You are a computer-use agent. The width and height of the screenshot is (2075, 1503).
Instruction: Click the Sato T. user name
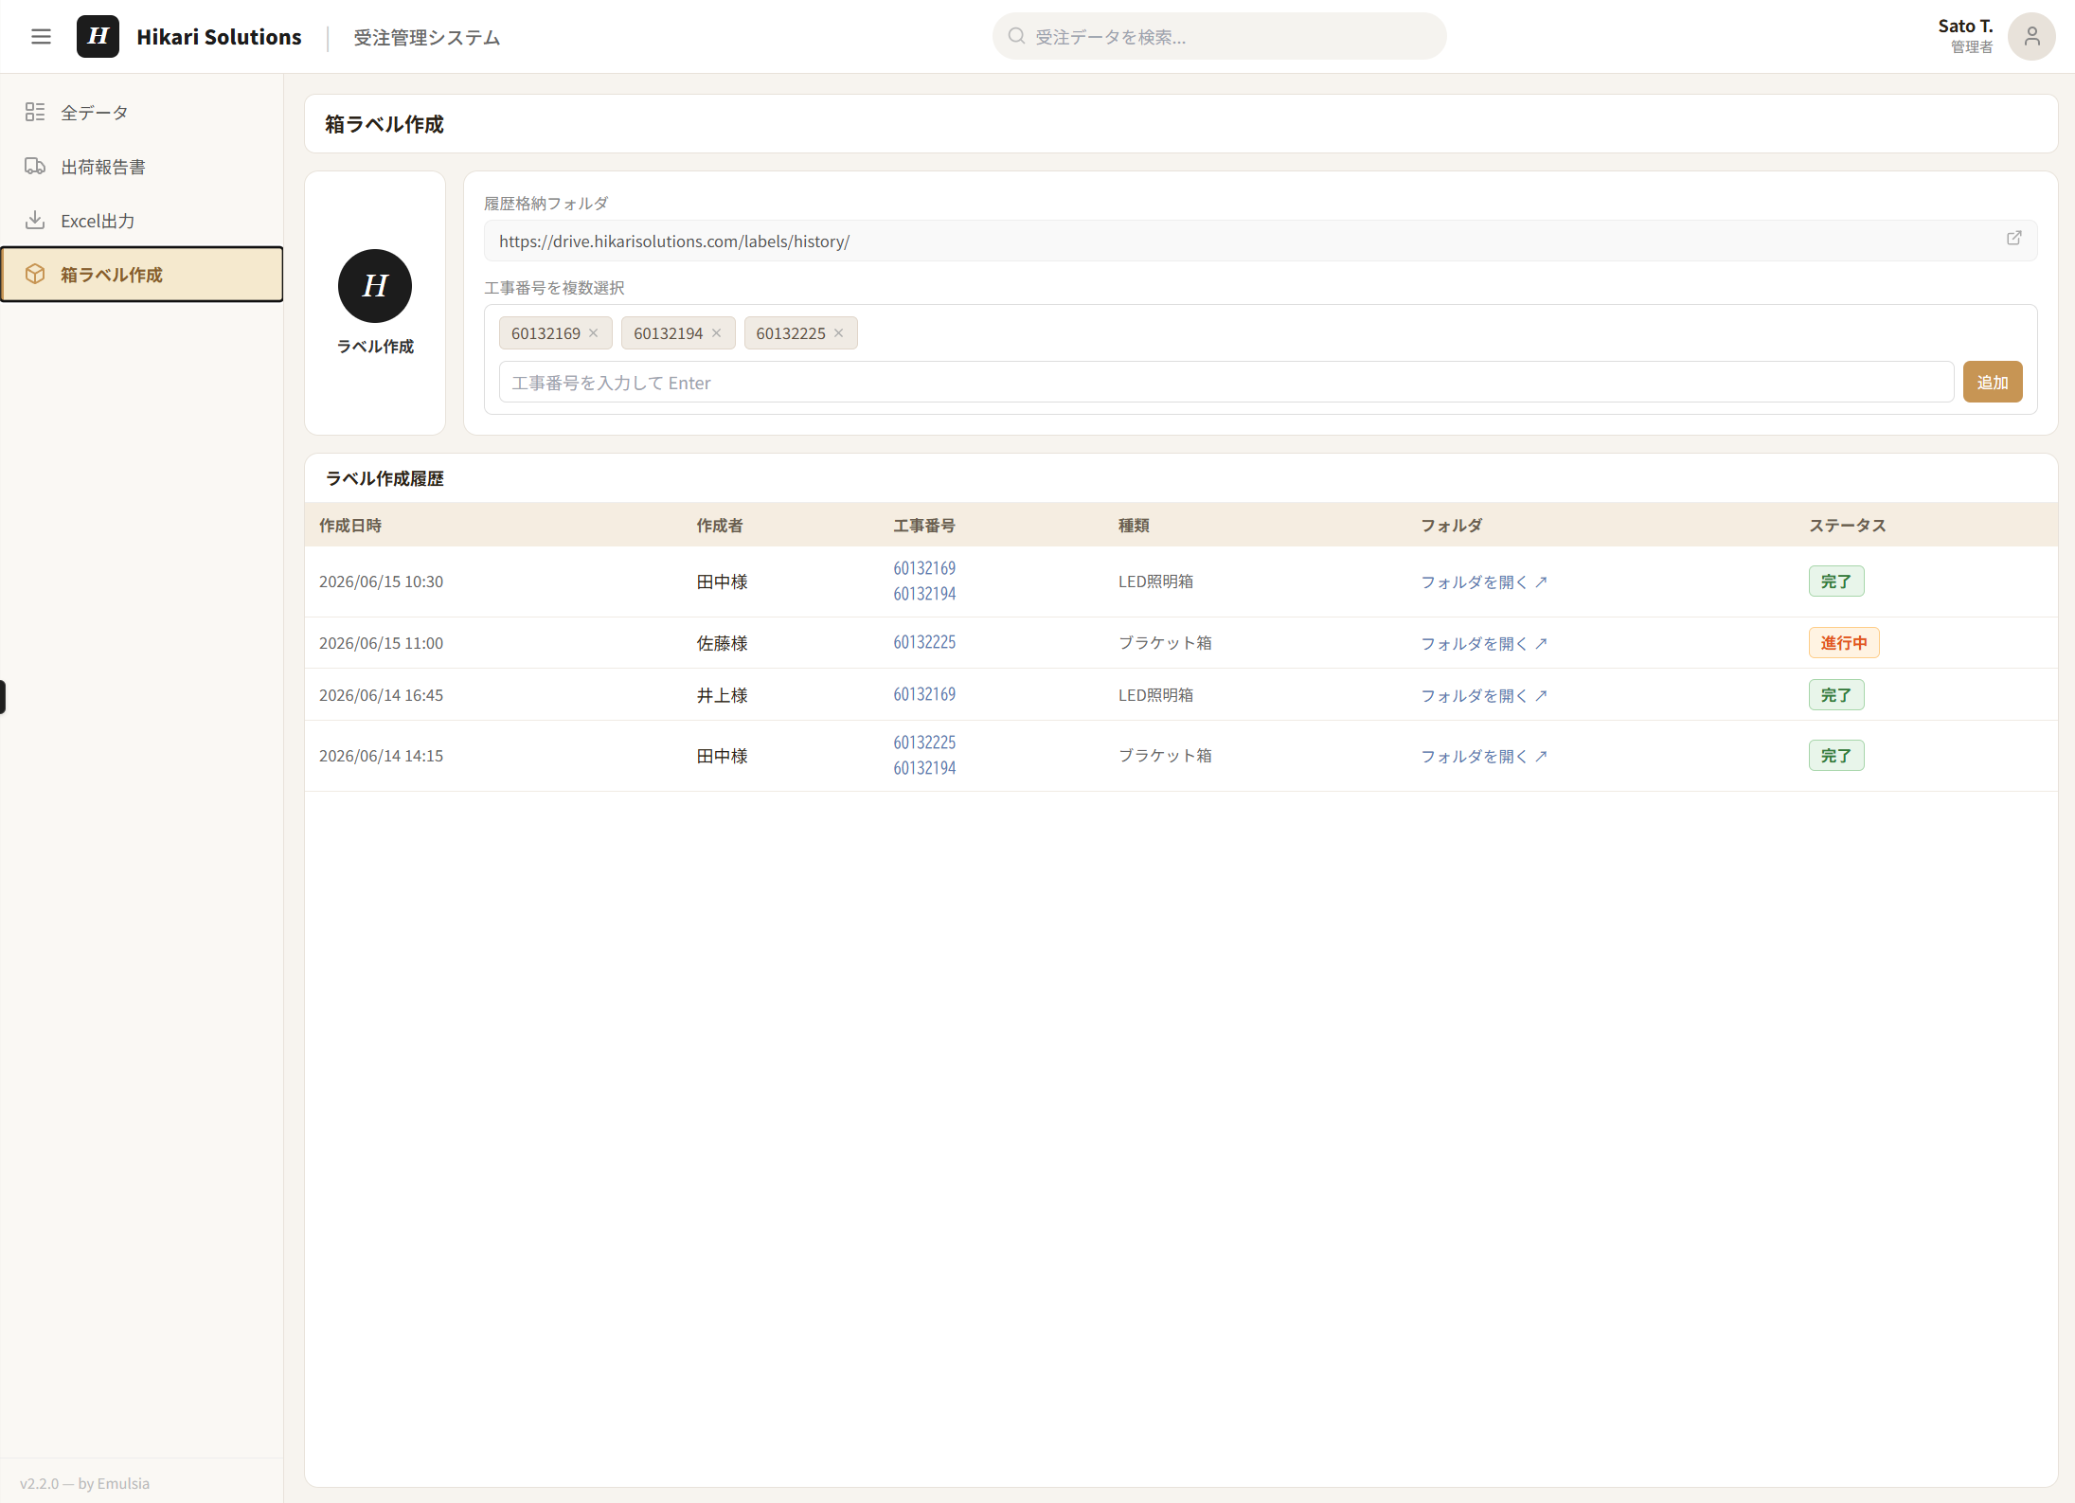[1965, 27]
